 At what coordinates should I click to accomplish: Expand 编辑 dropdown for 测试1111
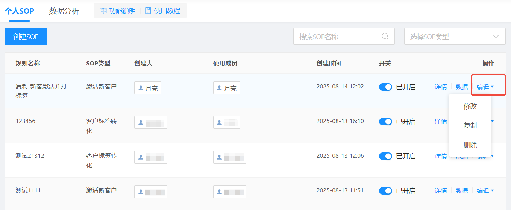(x=485, y=191)
